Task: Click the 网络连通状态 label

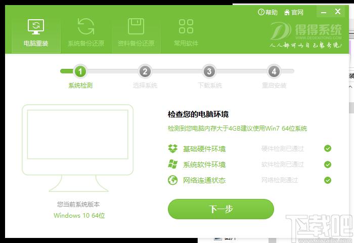Action: [204, 180]
